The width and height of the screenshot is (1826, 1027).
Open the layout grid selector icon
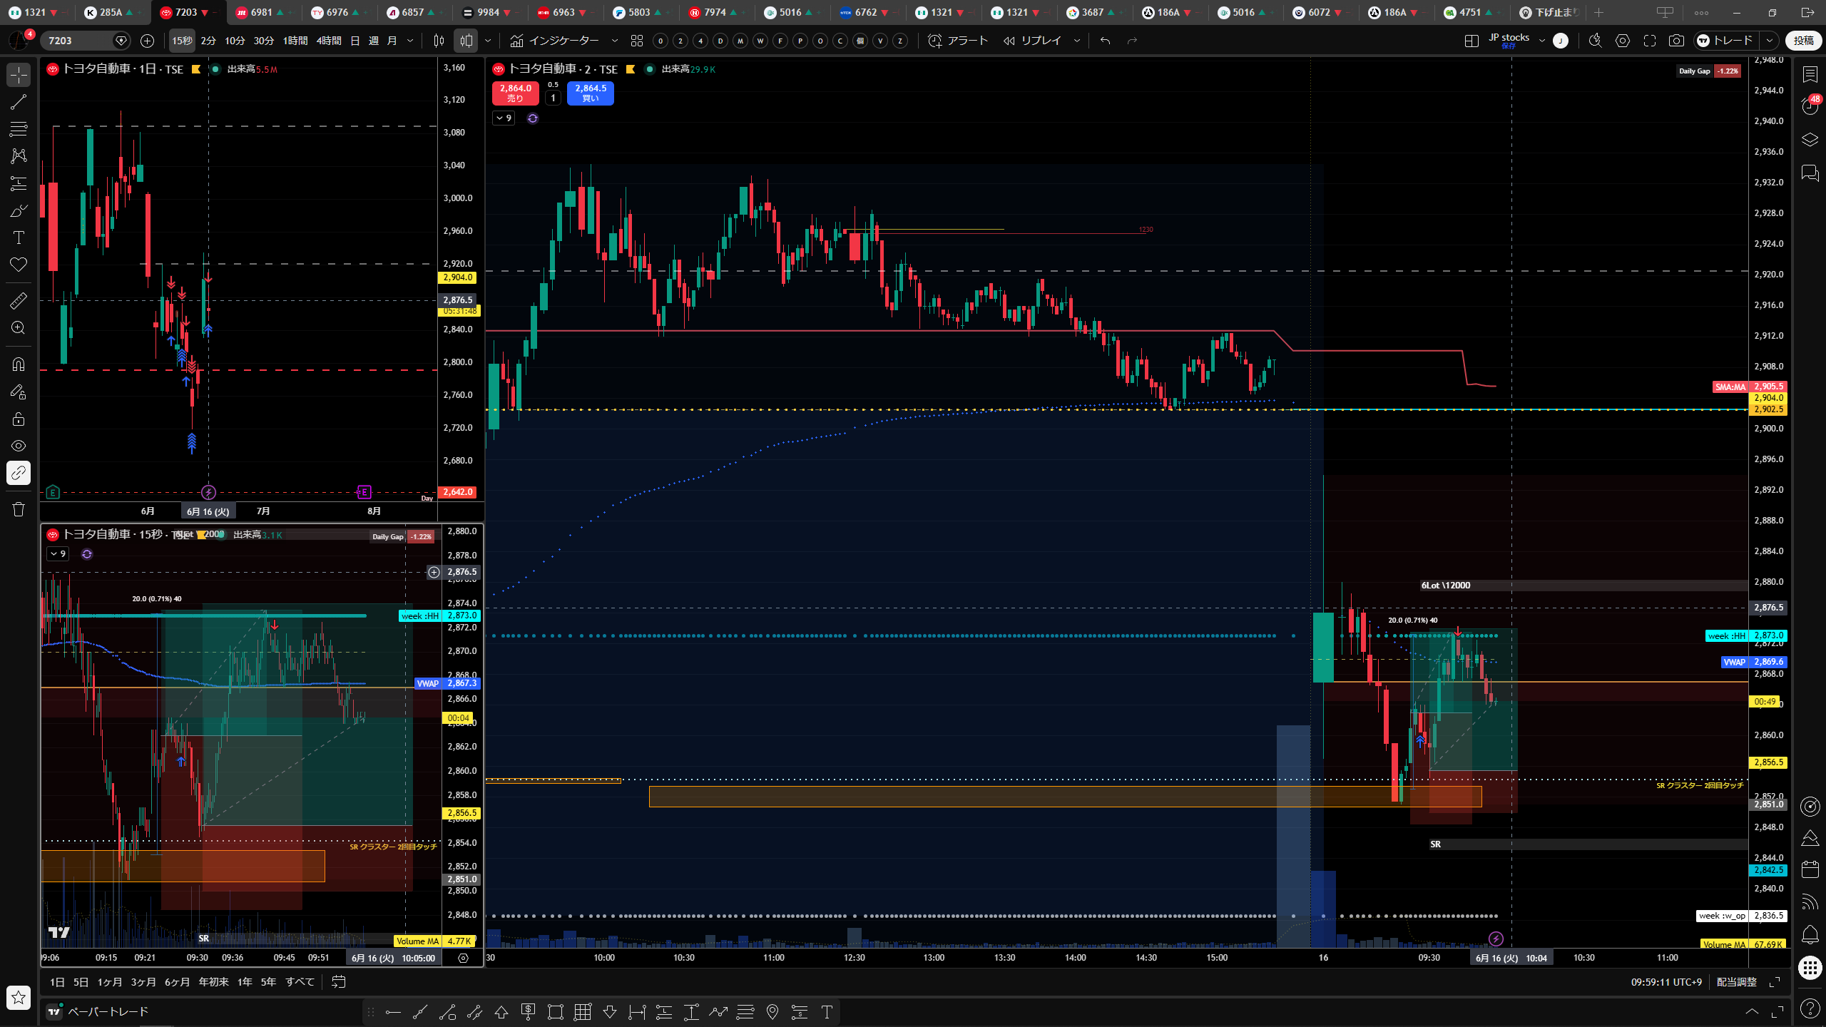point(1471,41)
